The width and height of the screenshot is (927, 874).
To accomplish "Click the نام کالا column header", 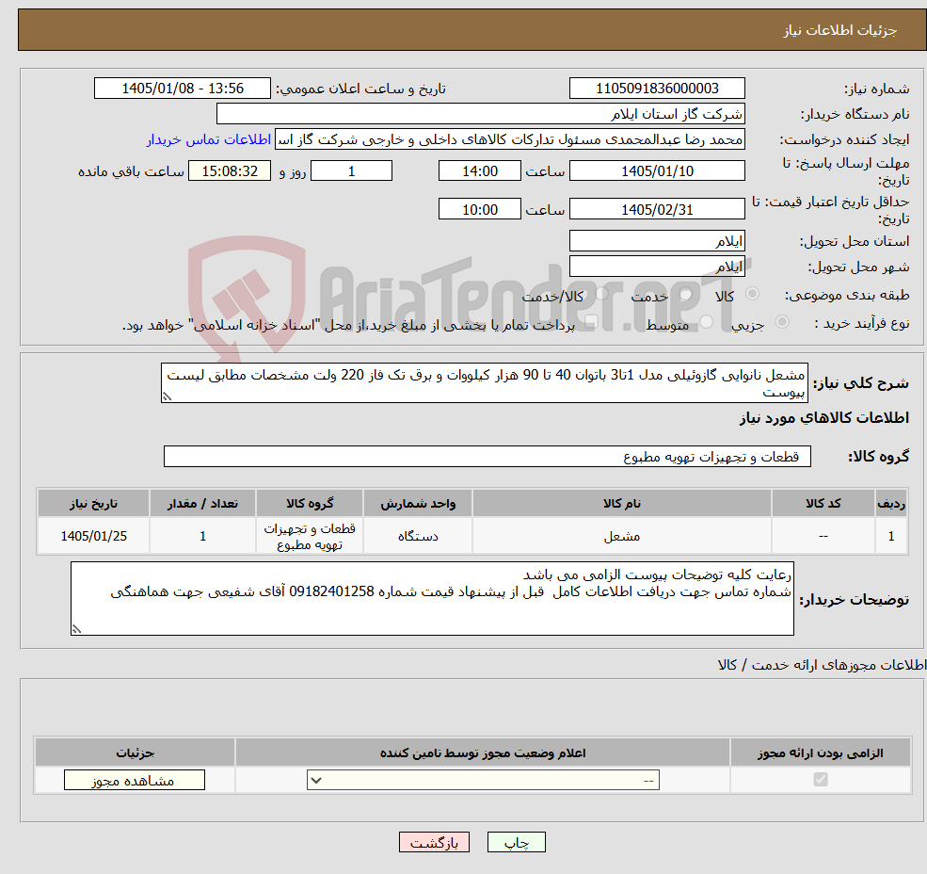I will pos(622,504).
